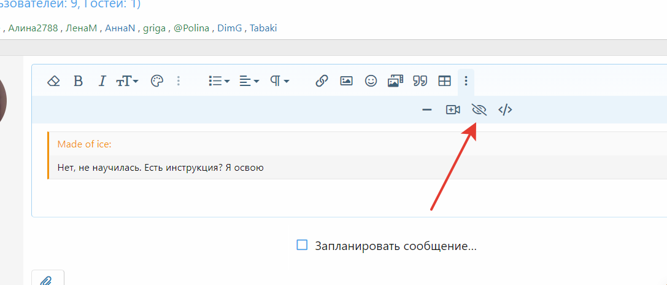Image resolution: width=667 pixels, height=285 pixels.
Task: Insert a horizontal line
Action: pyautogui.click(x=427, y=110)
